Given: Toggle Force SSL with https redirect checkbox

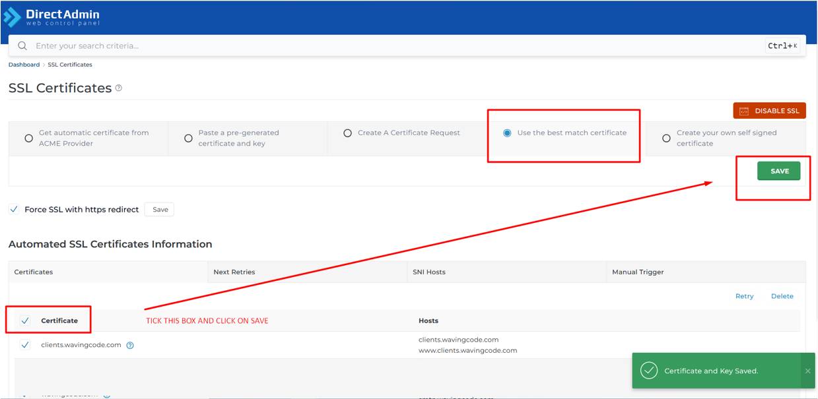Looking at the screenshot, I should pos(14,210).
